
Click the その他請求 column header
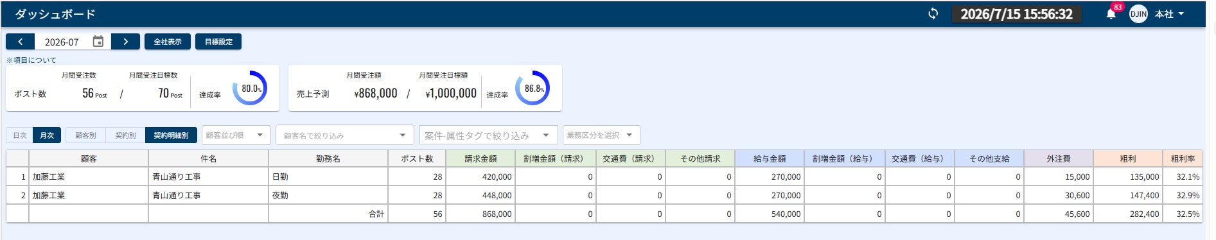[700, 159]
